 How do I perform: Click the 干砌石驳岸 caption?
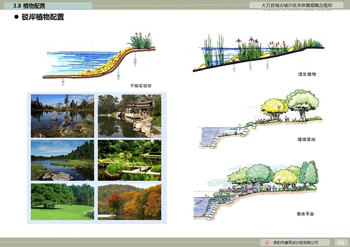[141, 86]
